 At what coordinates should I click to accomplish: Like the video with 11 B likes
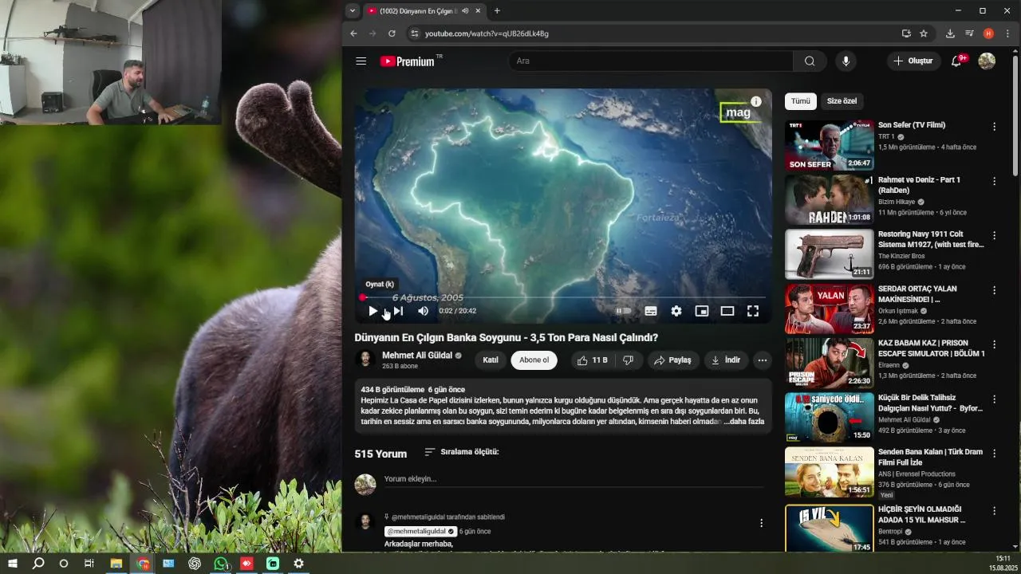click(x=592, y=360)
